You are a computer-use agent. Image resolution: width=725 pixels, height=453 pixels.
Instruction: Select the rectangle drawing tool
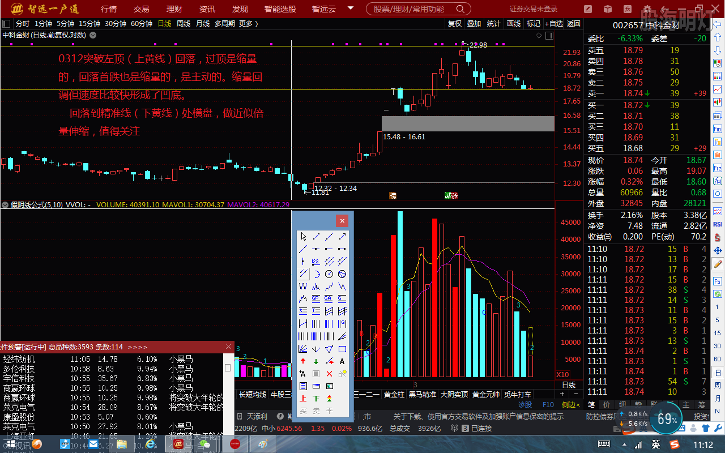tap(342, 349)
